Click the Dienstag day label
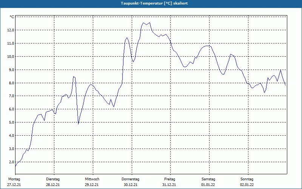 (53, 179)
